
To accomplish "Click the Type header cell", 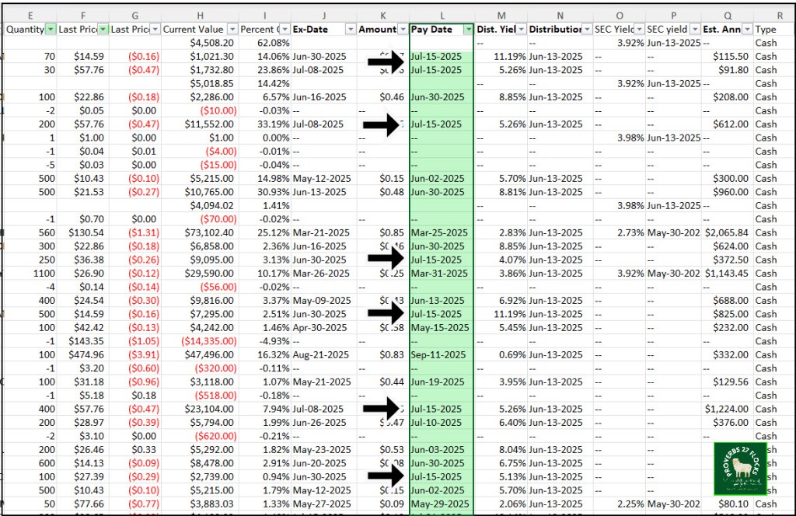I will pos(773,30).
